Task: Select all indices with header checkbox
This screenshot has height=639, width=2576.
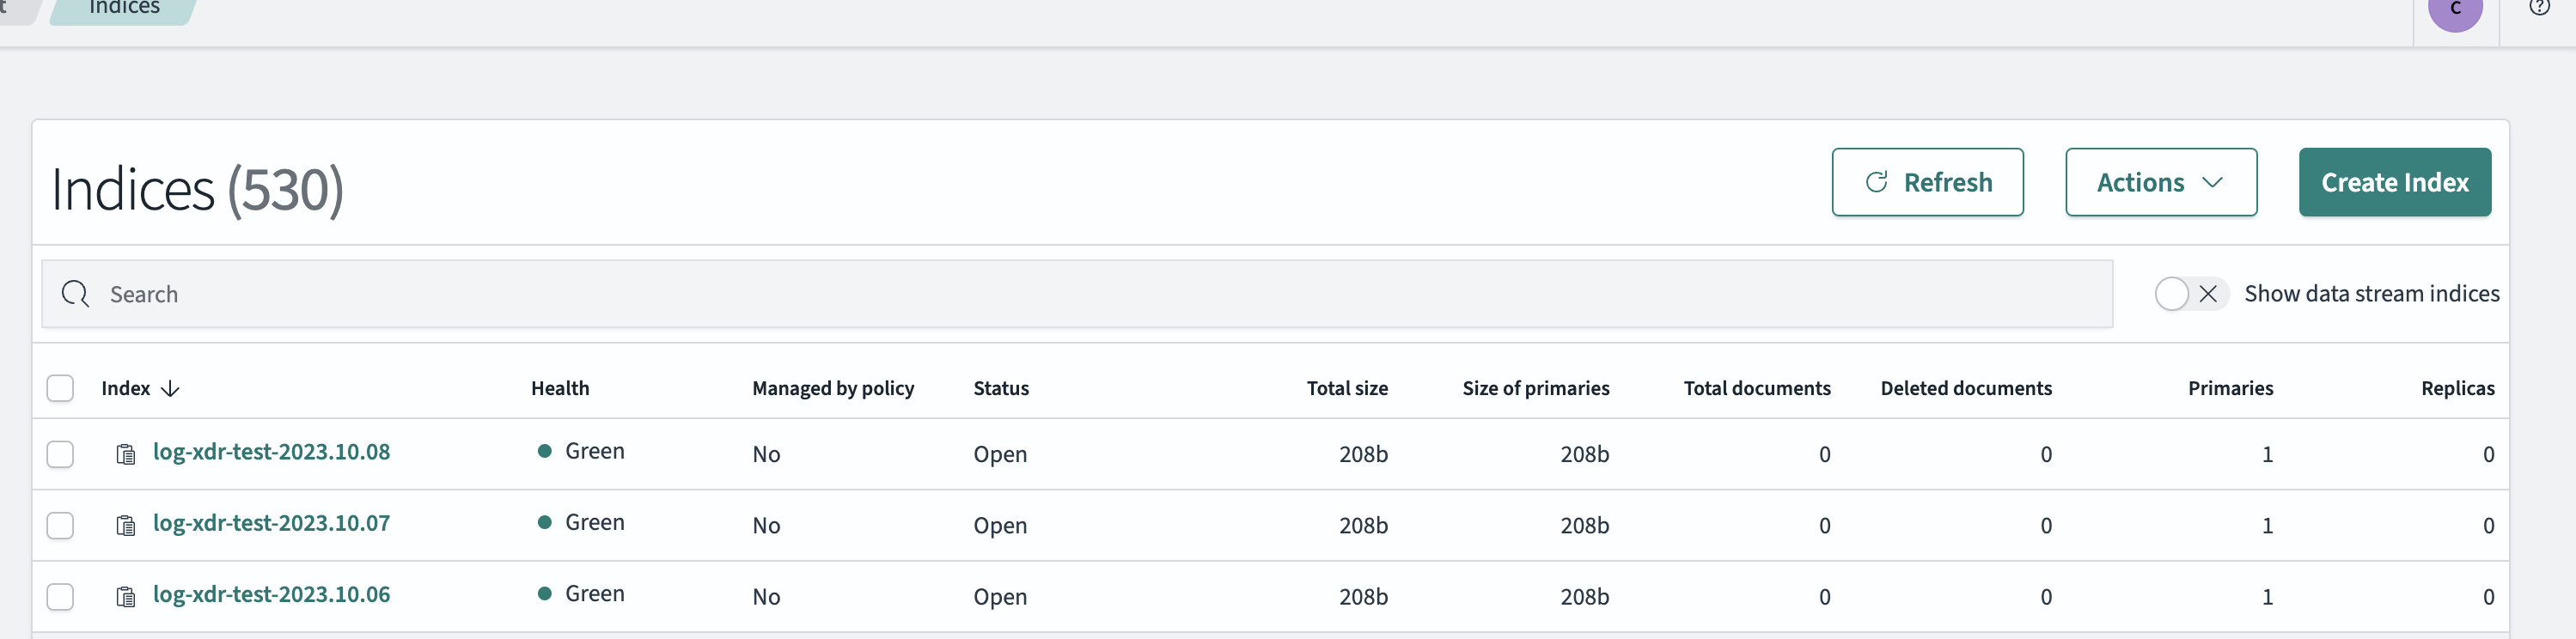Action: (61, 389)
